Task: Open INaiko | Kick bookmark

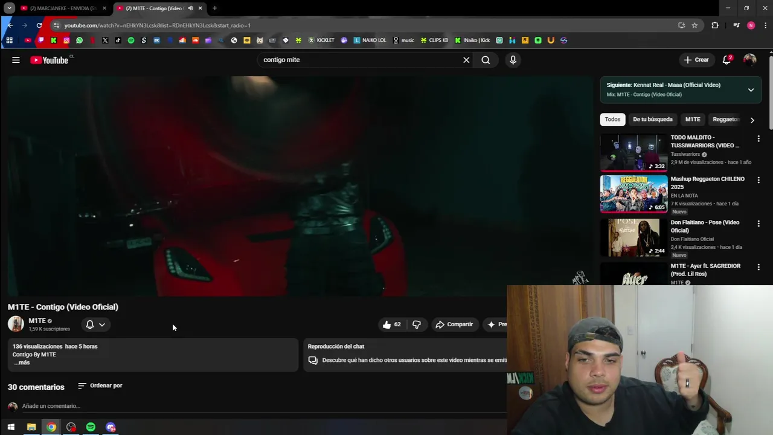Action: coord(472,40)
